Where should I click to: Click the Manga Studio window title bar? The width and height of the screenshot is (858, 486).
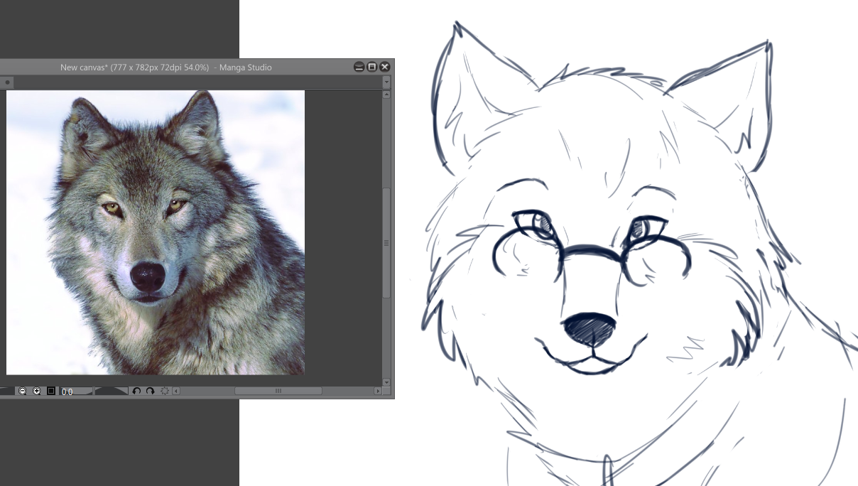197,67
